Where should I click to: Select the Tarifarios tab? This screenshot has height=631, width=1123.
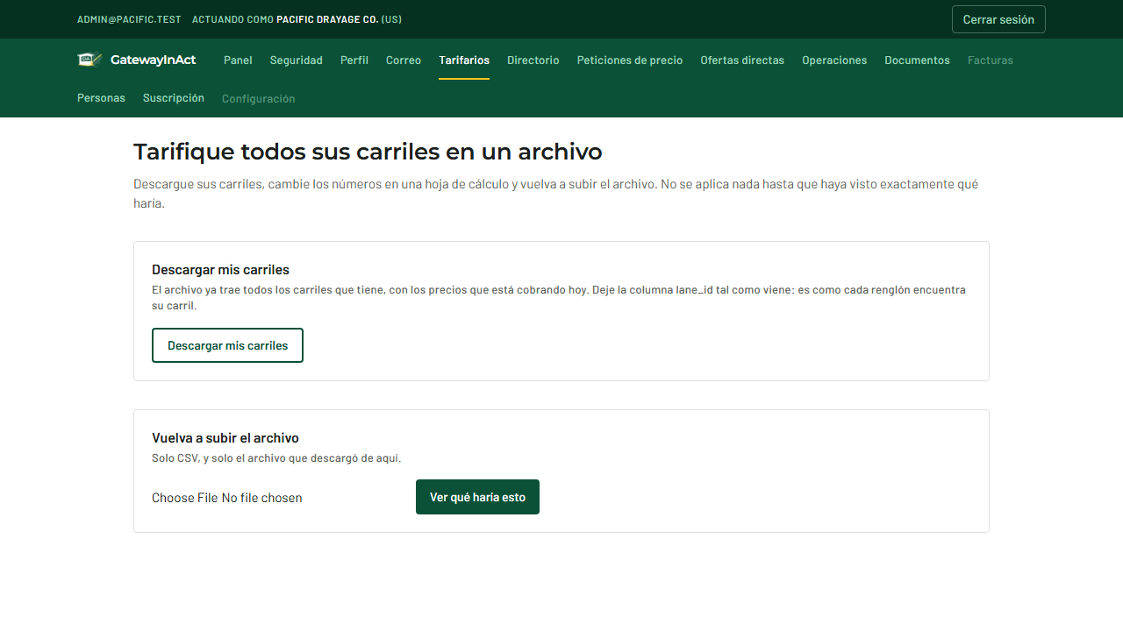tap(464, 60)
